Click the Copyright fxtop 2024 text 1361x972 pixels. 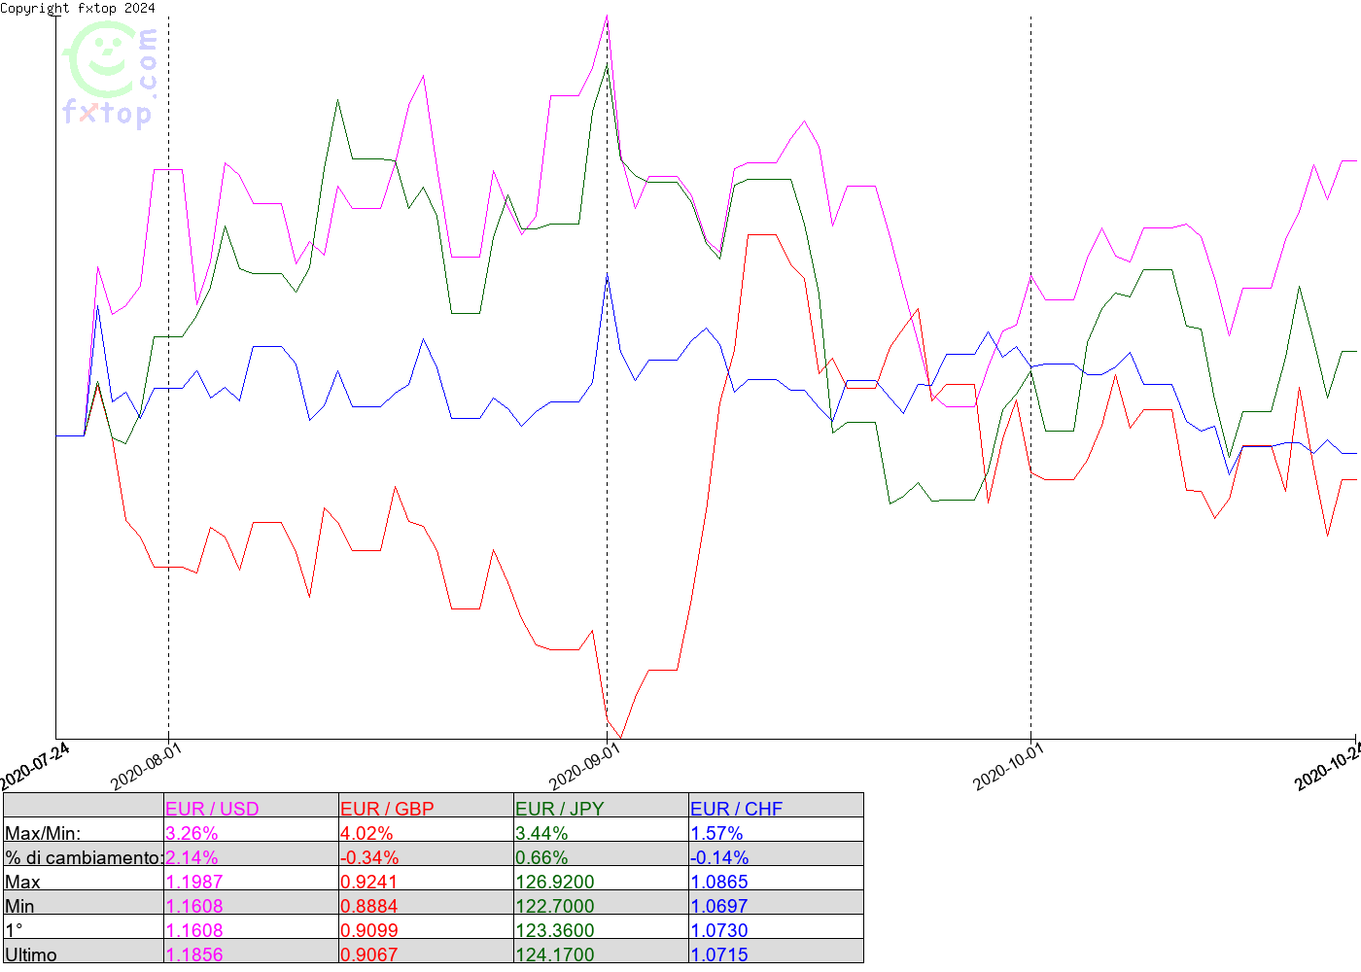pyautogui.click(x=78, y=8)
